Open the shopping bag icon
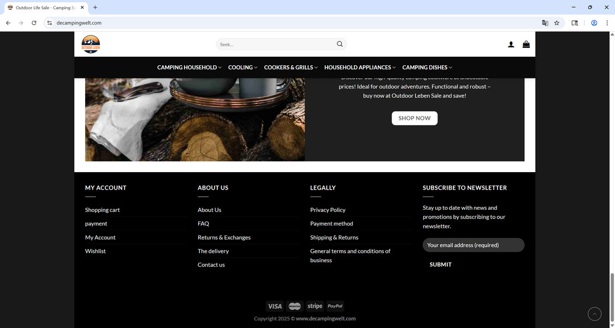Screen dimensions: 615x328 tap(526, 44)
